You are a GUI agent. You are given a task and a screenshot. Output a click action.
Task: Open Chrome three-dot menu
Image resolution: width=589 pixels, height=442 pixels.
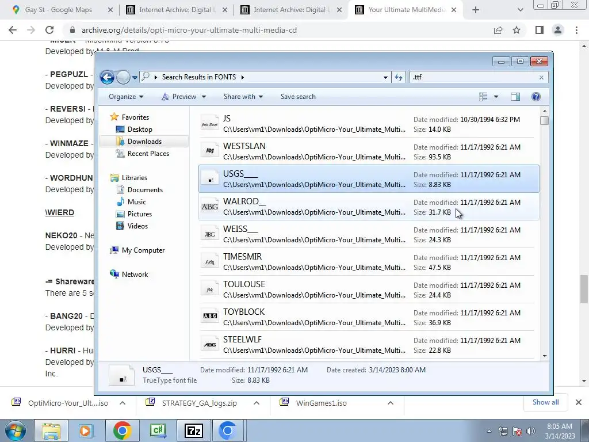[576, 30]
